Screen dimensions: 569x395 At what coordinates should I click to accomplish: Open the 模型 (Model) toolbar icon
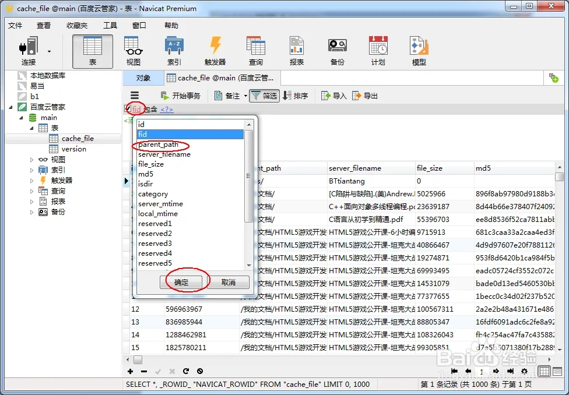pos(419,51)
